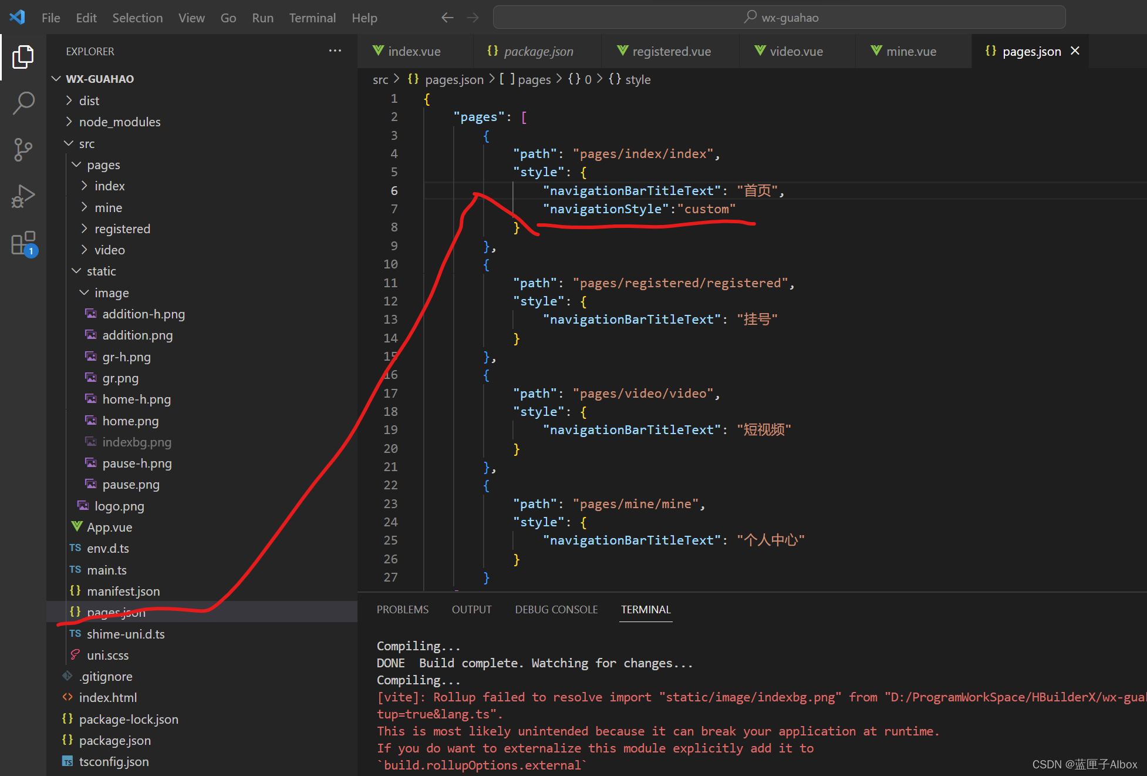This screenshot has height=776, width=1147.
Task: Expand the node_modules folder
Action: pyautogui.click(x=120, y=122)
